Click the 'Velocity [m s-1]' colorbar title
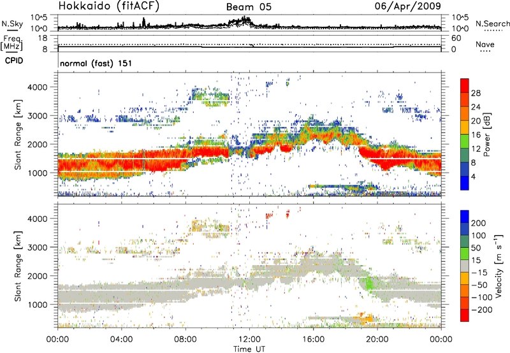Screen dimensions: 510x353 pos(499,266)
